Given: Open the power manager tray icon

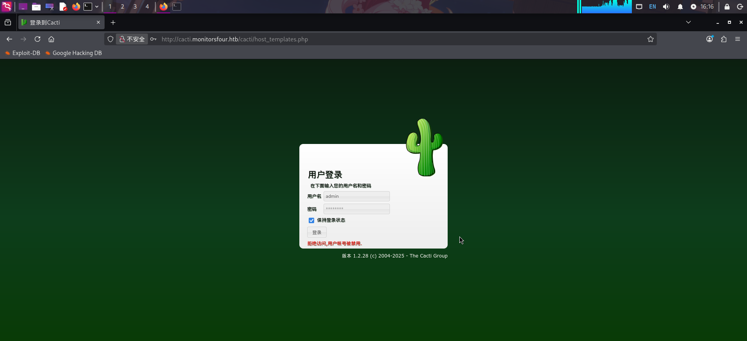Looking at the screenshot, I should click(694, 7).
